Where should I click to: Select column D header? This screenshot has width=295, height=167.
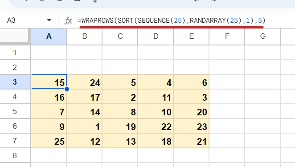(156, 37)
